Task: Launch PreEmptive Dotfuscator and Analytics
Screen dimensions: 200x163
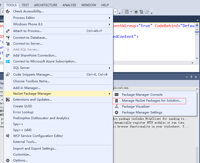Action: (x=41, y=118)
